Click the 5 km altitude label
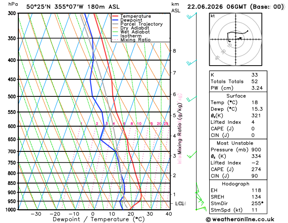The image size is (288, 223). (174, 115)
